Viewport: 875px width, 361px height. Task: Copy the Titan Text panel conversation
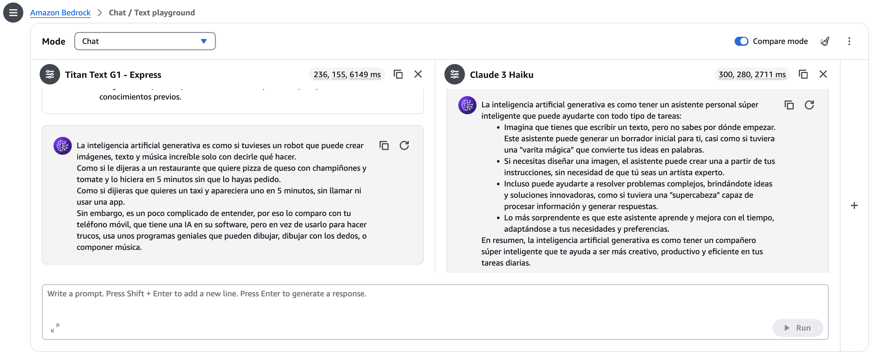398,74
